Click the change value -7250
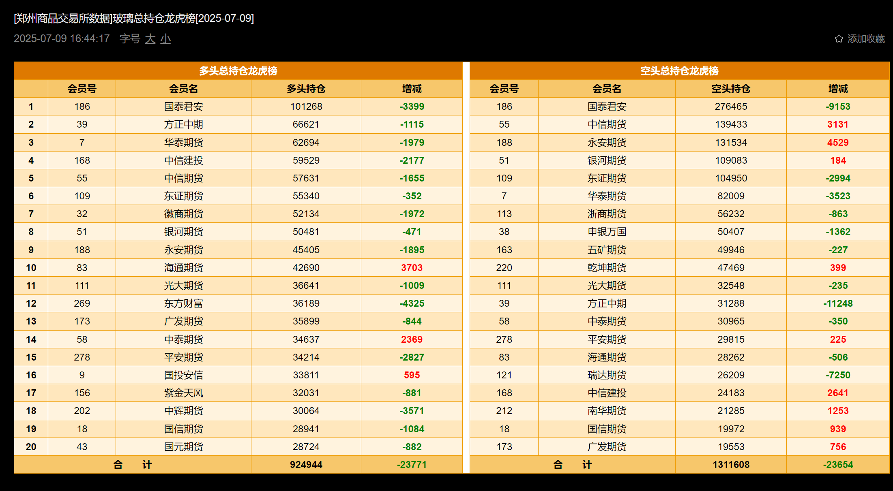 pos(838,375)
